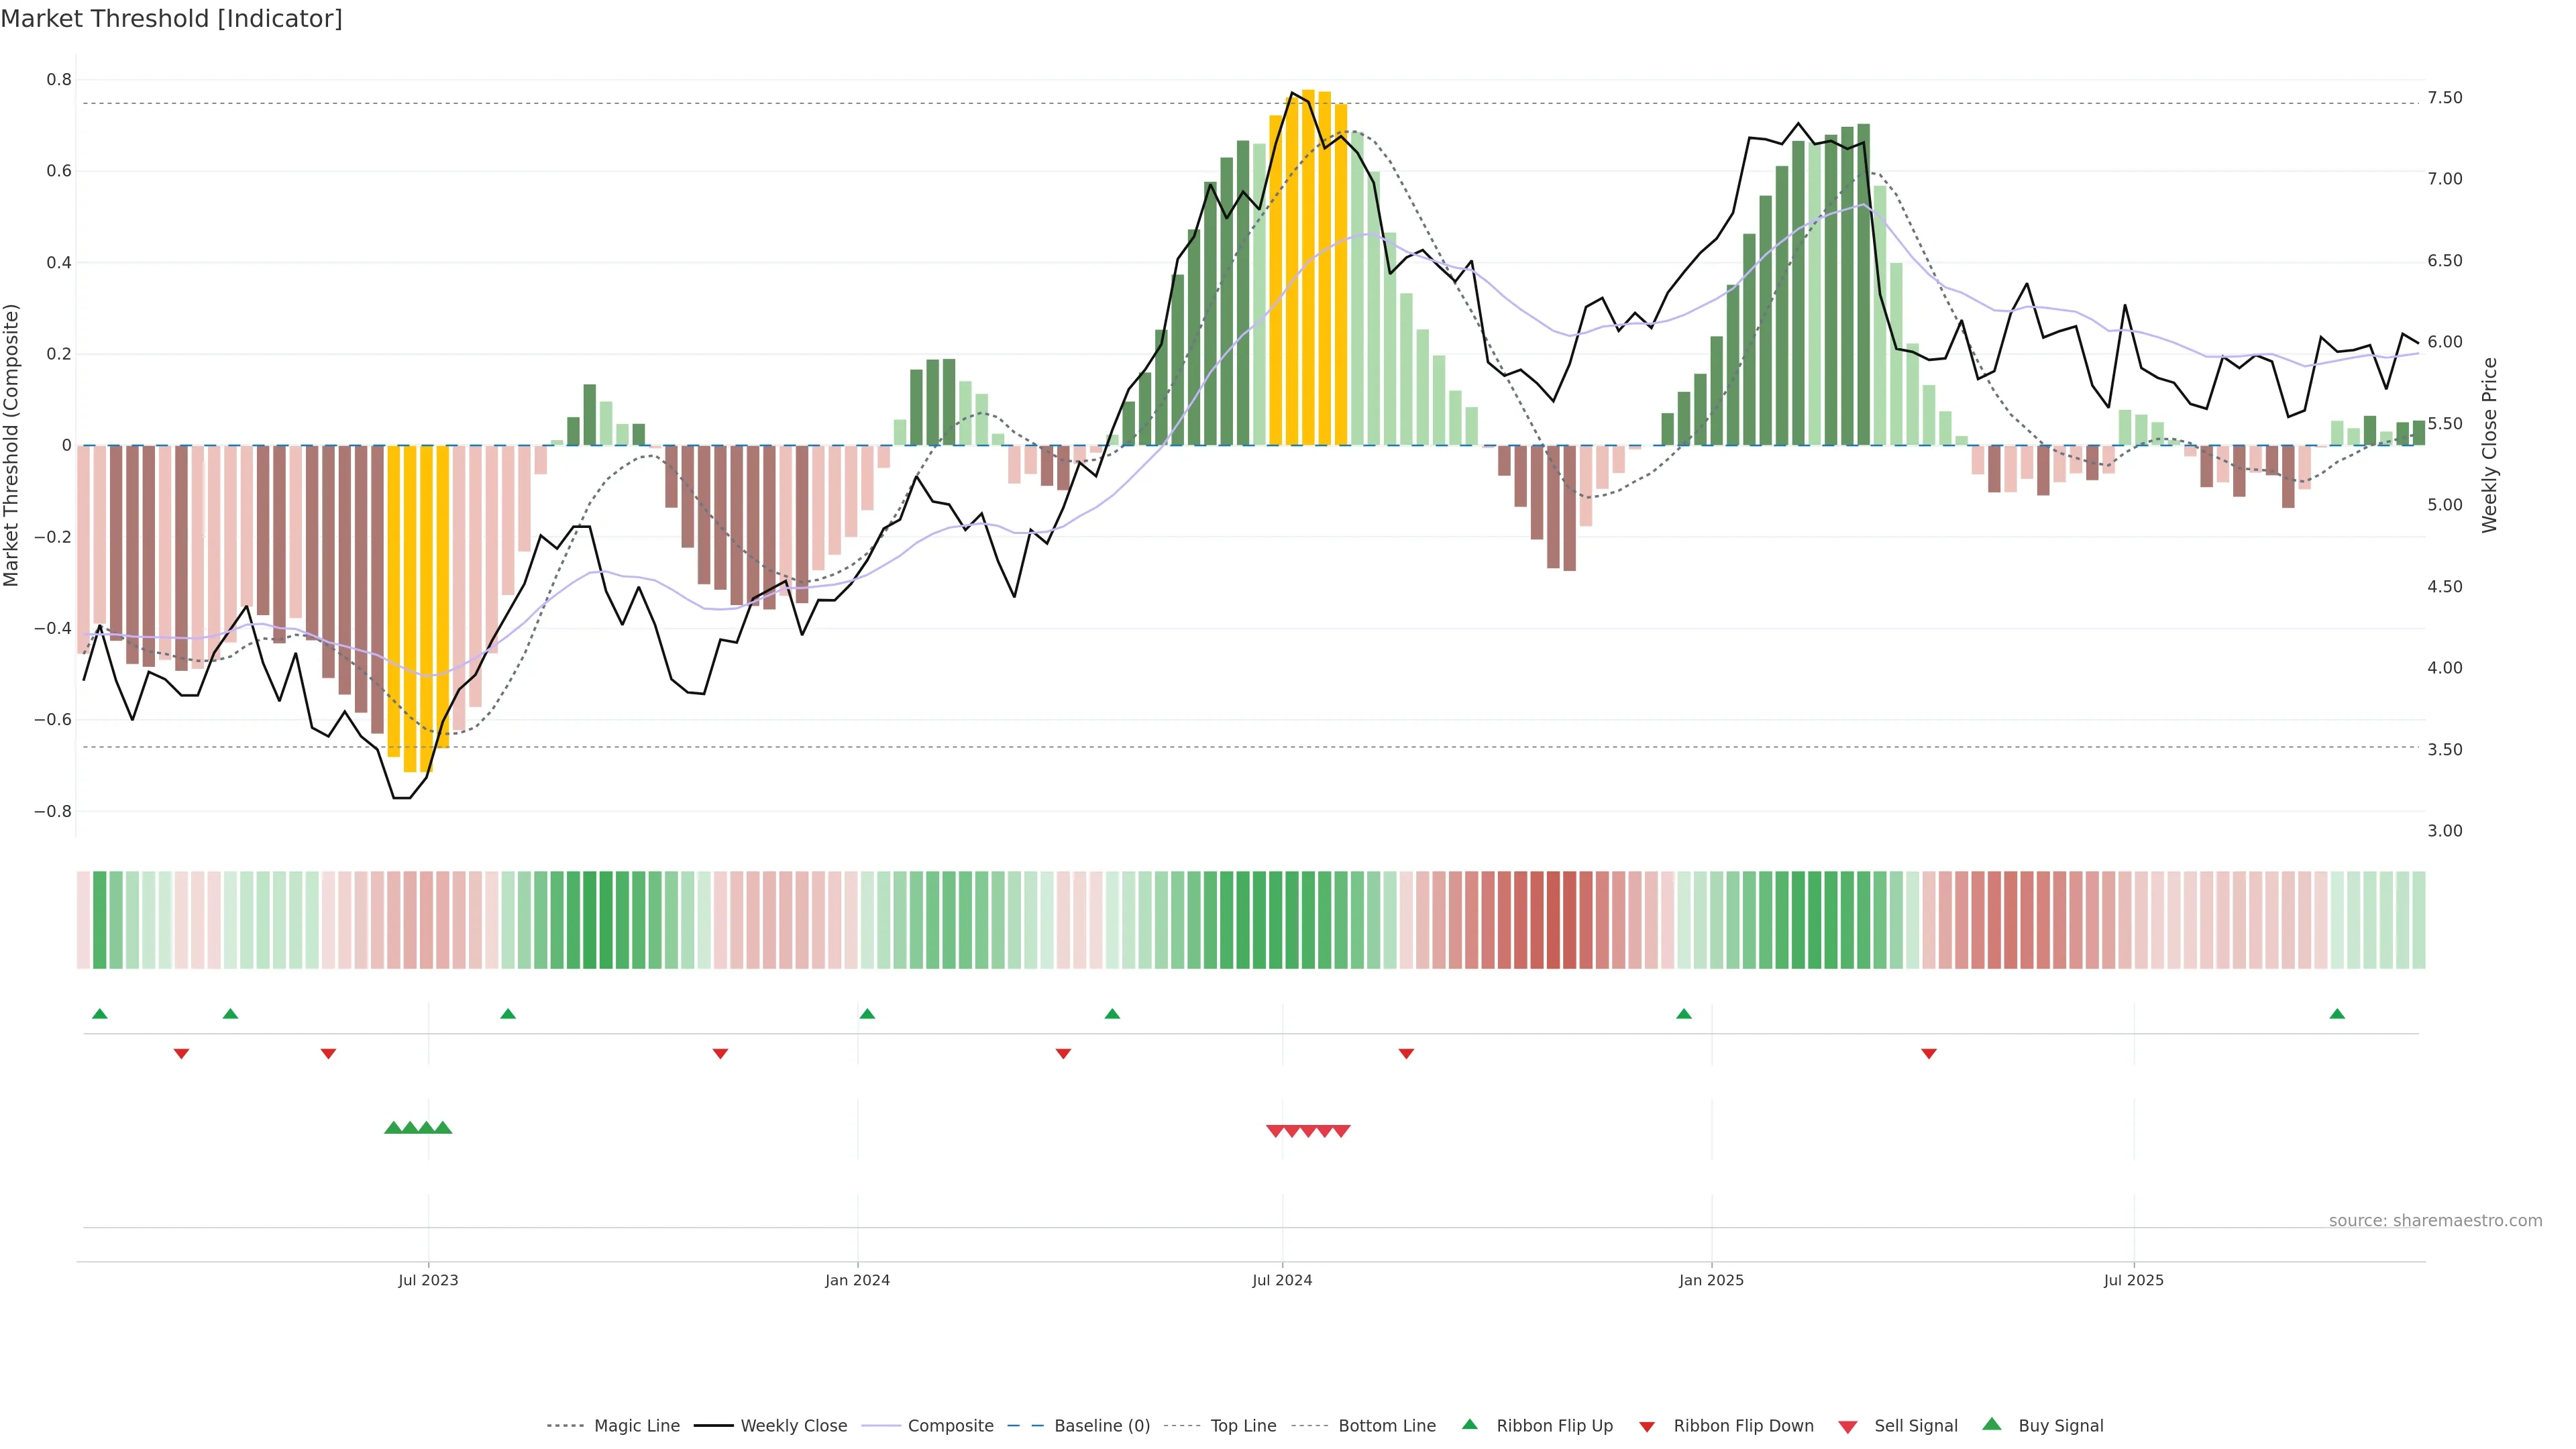
Task: Toggle the Baseline (0) legend entry
Action: 1102,1426
